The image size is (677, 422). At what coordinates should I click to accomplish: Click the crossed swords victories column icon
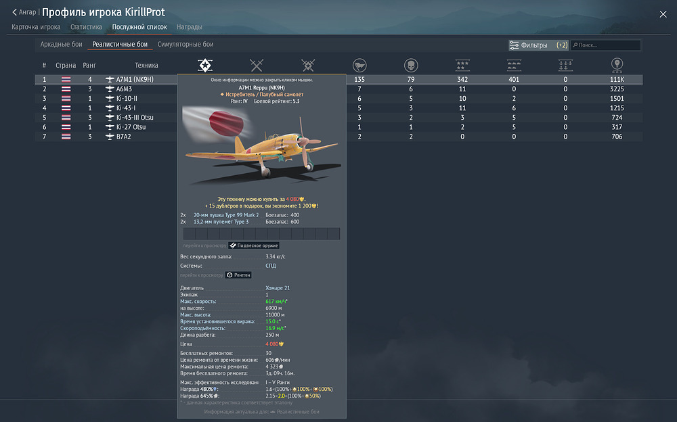pos(308,65)
